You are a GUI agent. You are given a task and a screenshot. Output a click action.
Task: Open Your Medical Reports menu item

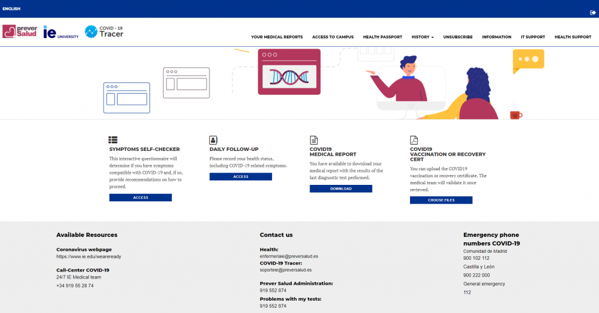tap(277, 37)
